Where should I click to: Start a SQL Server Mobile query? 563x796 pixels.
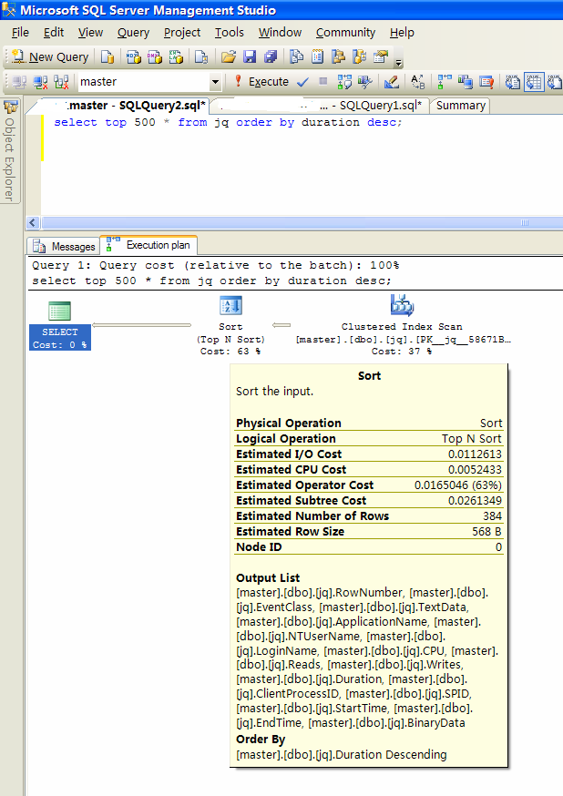click(x=201, y=56)
